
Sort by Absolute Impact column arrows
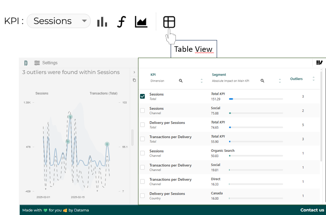click(280, 81)
